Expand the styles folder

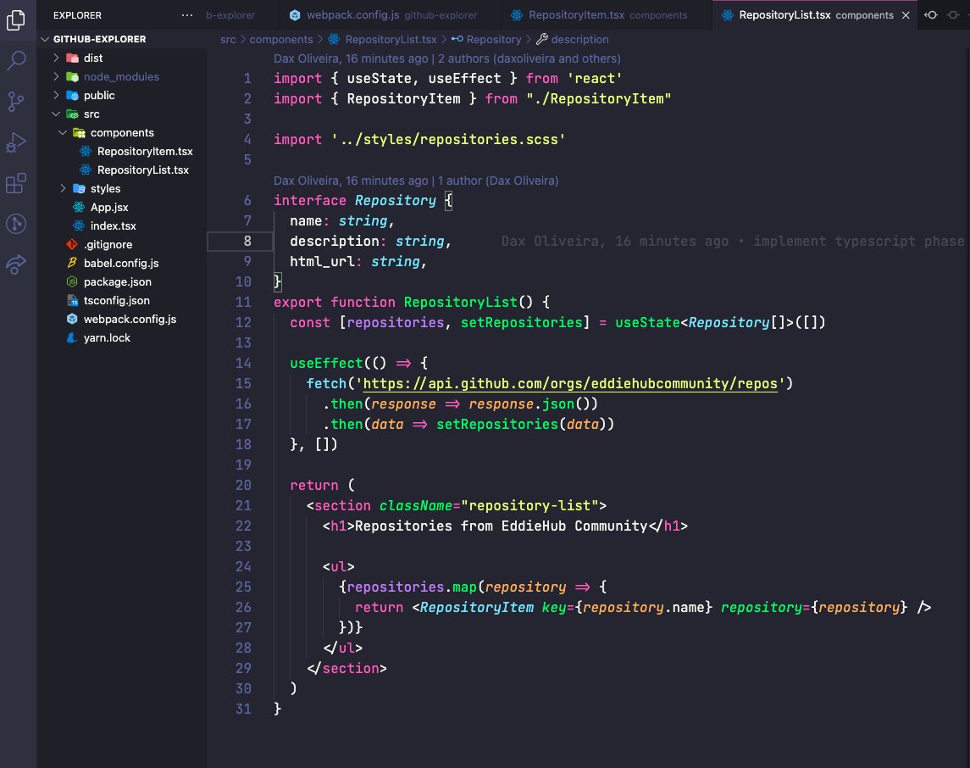[x=63, y=188]
